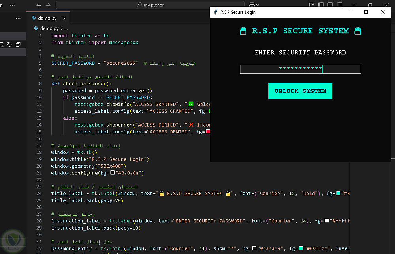Click the SECRET_PASSWORD assignment on line 5

95,63
